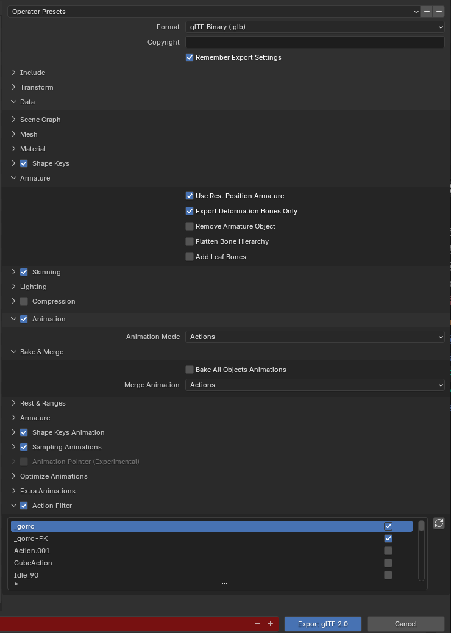Enable the Action.001 action checkbox

tap(388, 551)
